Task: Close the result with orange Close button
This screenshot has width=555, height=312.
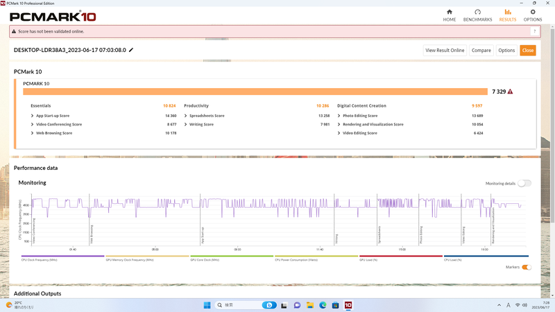Action: click(x=528, y=50)
